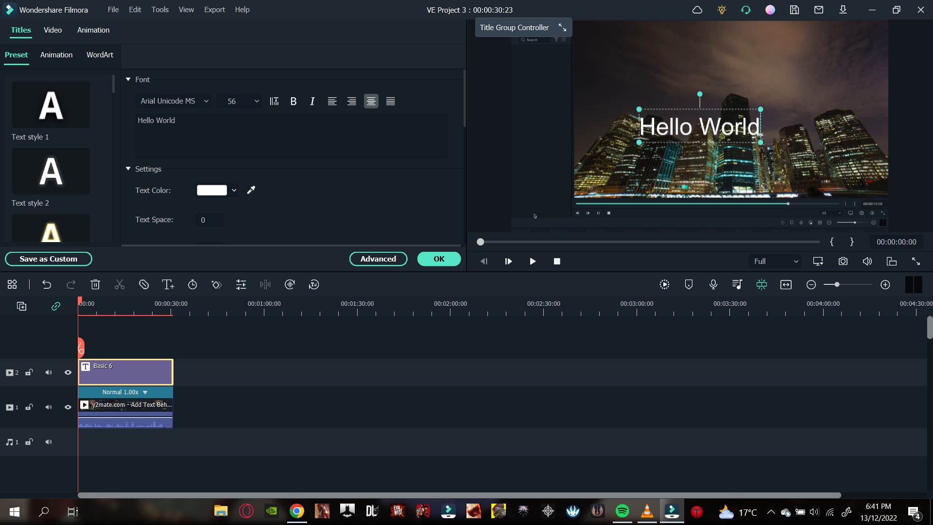Toggle visibility of title track Basic 6
This screenshot has height=525, width=933.
click(x=68, y=372)
